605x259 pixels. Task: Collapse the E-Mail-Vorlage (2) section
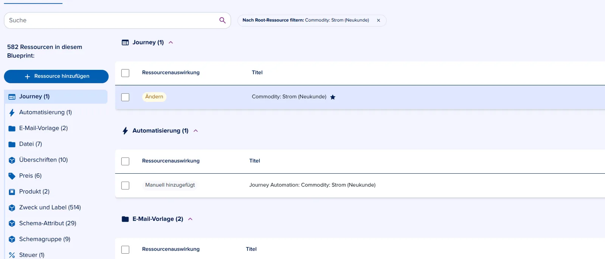click(191, 219)
